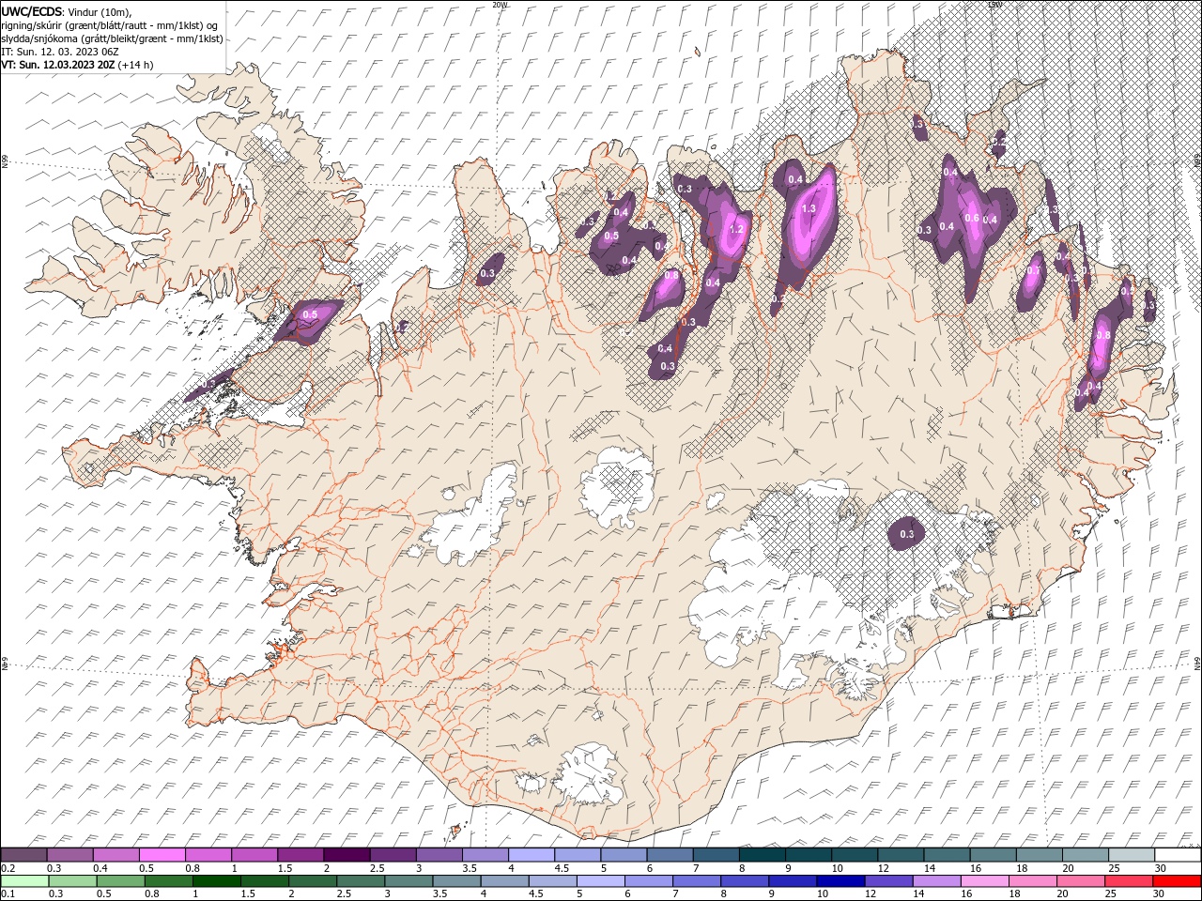
Task: Pick upper legend swatch between 20 and 25
Action: (x=1086, y=855)
